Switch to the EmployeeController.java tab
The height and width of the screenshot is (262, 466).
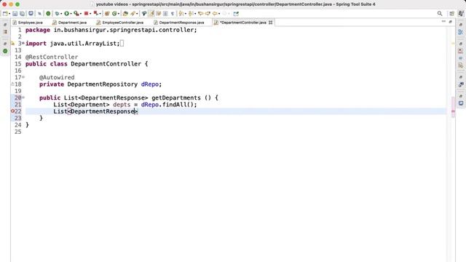[120, 23]
